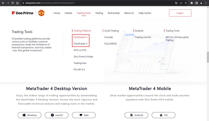Go to browser home page icon
The height and width of the screenshot is (121, 209).
[x=17, y=3]
